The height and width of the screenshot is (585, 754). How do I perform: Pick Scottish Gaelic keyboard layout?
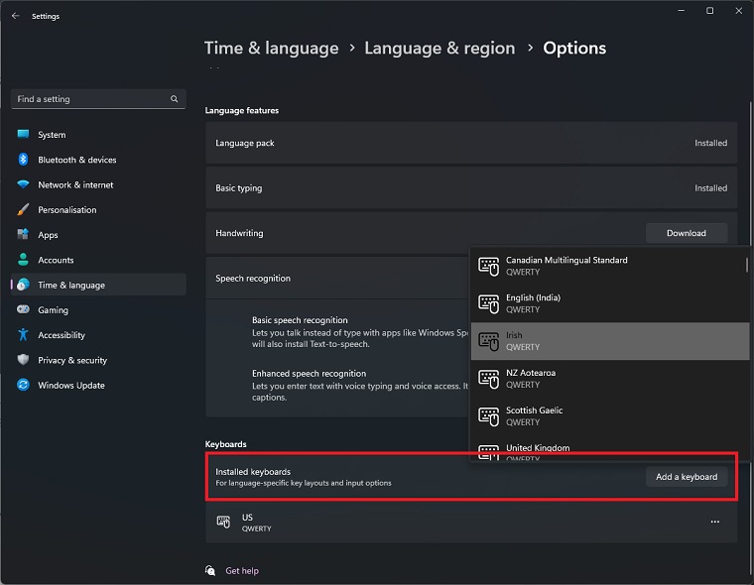610,415
